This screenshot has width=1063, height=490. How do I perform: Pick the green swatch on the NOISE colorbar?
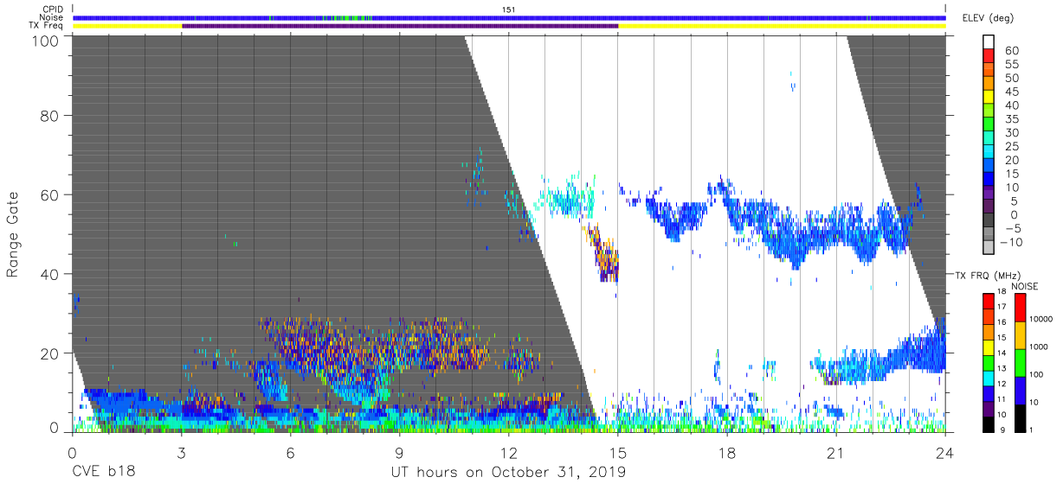point(1020,363)
